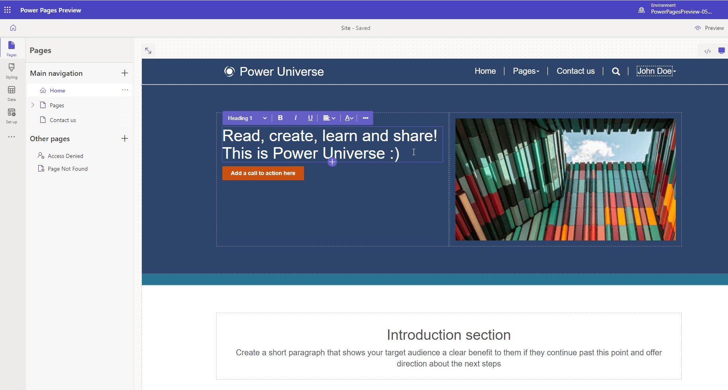Toggle underline formatting
Image resolution: width=728 pixels, height=390 pixels.
[310, 118]
